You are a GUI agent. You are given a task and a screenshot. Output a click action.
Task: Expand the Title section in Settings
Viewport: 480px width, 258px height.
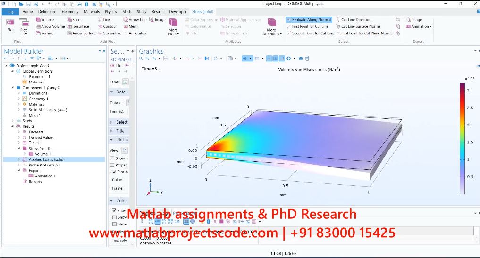[x=111, y=131]
